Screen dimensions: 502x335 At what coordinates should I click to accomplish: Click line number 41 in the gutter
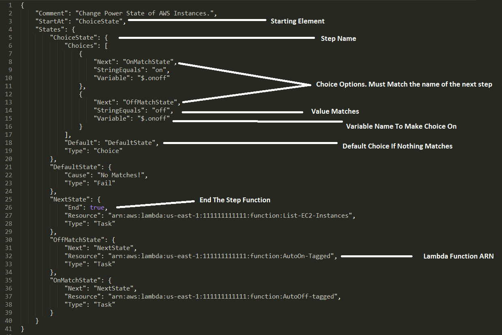click(9, 329)
